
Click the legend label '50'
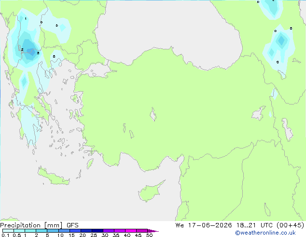click(149, 235)
